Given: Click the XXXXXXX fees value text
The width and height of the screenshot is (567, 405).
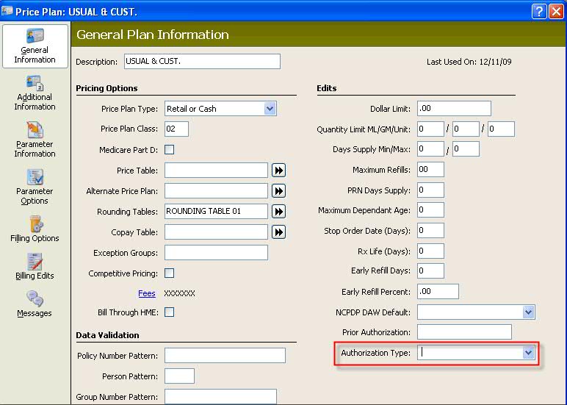Looking at the screenshot, I should [x=179, y=293].
